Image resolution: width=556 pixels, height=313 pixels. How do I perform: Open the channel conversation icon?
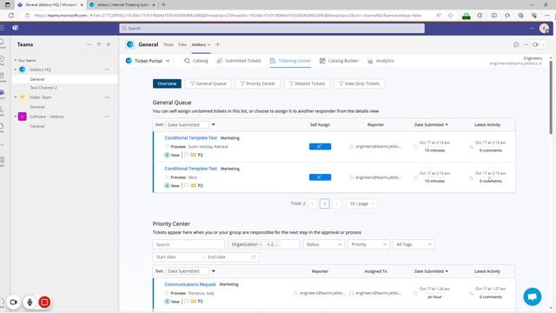516,44
